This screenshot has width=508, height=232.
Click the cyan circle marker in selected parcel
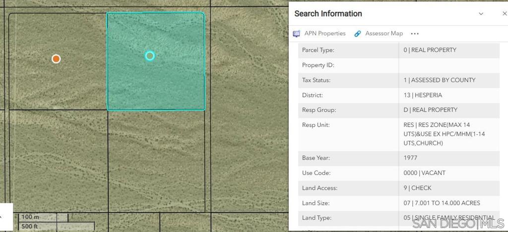pos(150,56)
